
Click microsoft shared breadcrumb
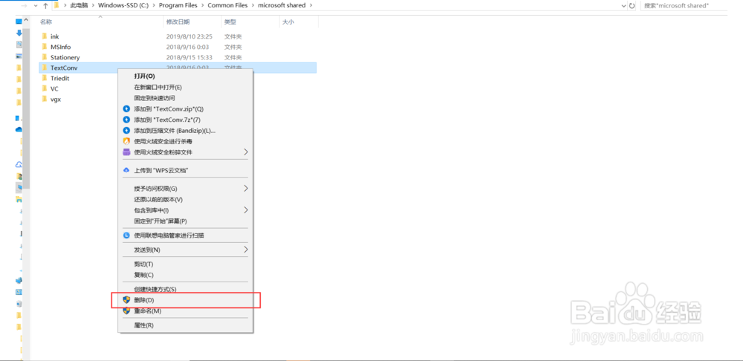282,5
